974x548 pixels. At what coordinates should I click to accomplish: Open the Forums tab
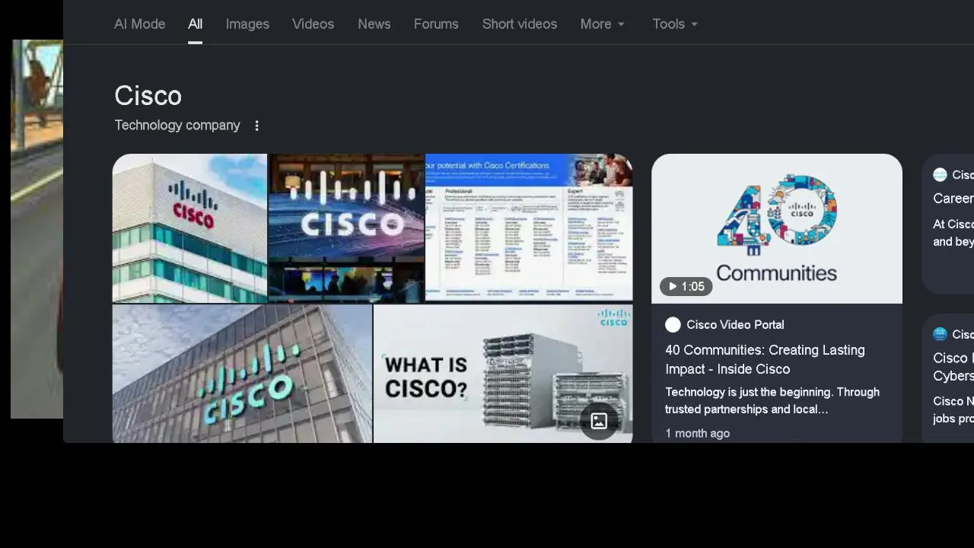(436, 24)
